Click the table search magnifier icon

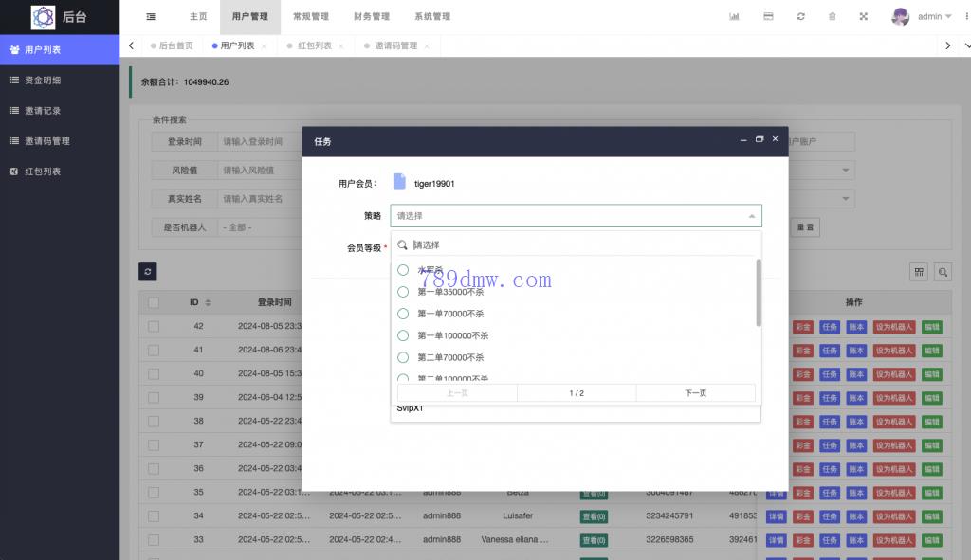pos(944,272)
